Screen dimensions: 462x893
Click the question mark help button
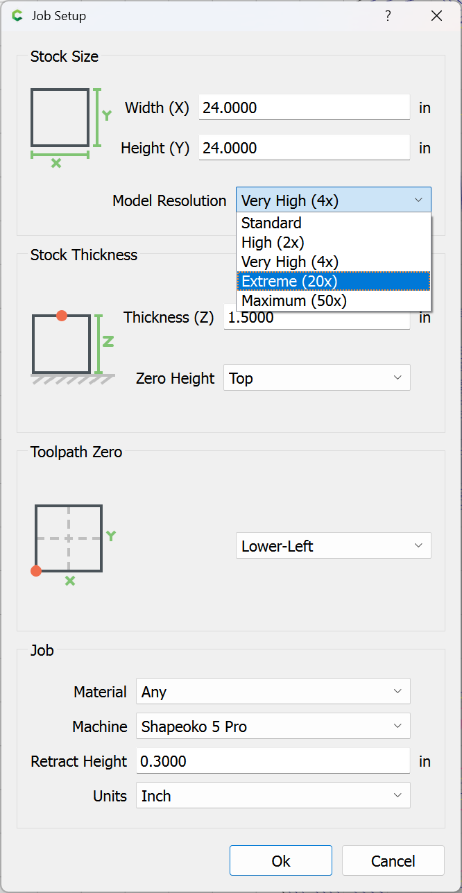388,16
